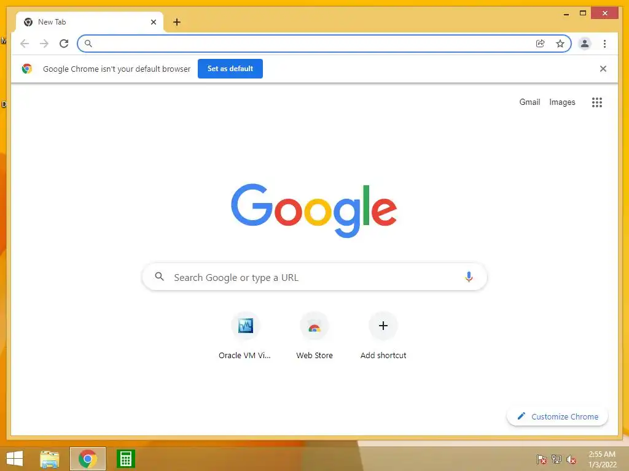Select the New Tab tab
Viewport: 629px width, 471px height.
(90, 22)
